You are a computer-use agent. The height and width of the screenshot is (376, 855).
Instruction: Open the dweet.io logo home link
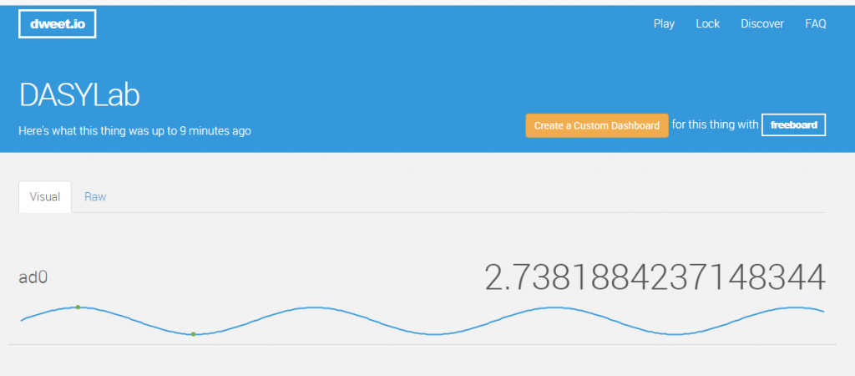(58, 24)
